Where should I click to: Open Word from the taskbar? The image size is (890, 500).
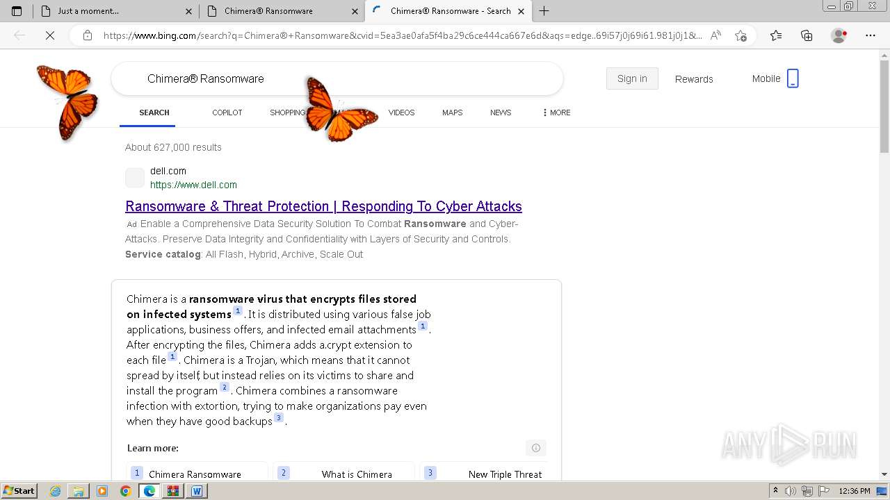tap(197, 491)
